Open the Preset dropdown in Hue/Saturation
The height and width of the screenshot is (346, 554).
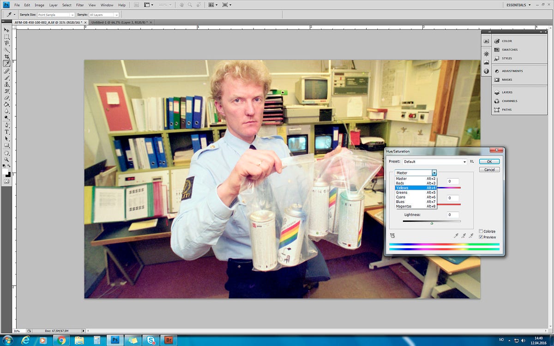[434, 162]
